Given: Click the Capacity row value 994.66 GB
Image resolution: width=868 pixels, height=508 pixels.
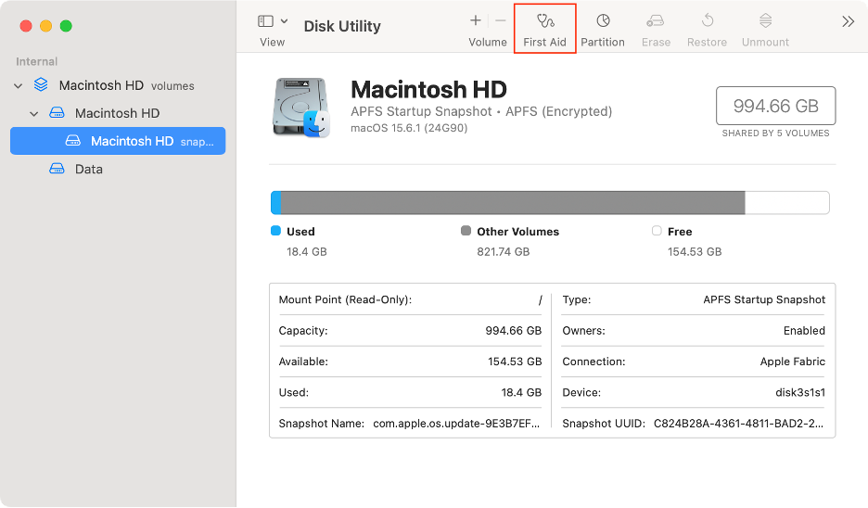Looking at the screenshot, I should point(513,330).
